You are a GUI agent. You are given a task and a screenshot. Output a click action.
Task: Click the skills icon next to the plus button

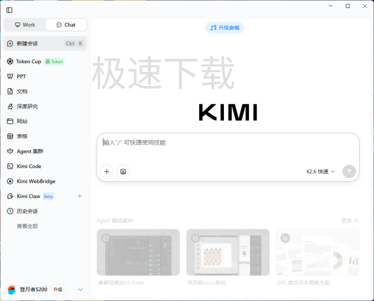point(123,172)
